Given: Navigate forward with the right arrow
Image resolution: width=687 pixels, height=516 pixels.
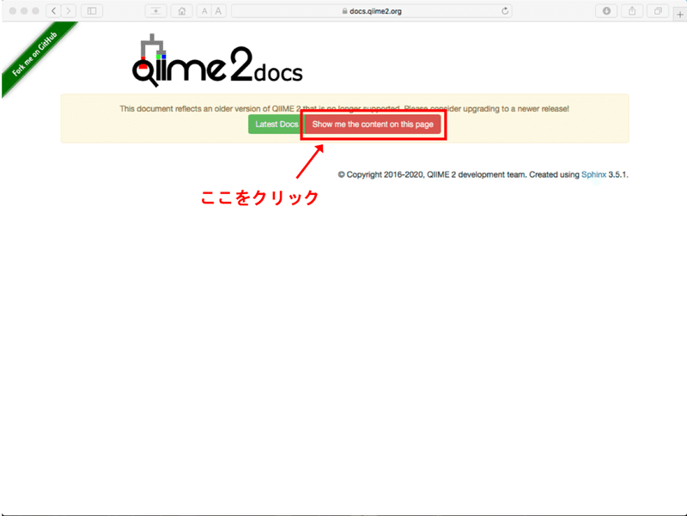Looking at the screenshot, I should point(69,11).
